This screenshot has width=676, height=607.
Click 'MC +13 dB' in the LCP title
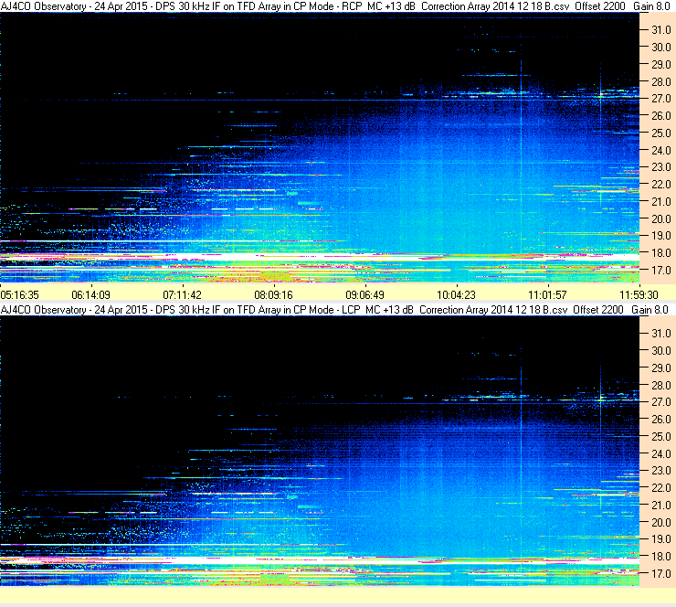390,310
